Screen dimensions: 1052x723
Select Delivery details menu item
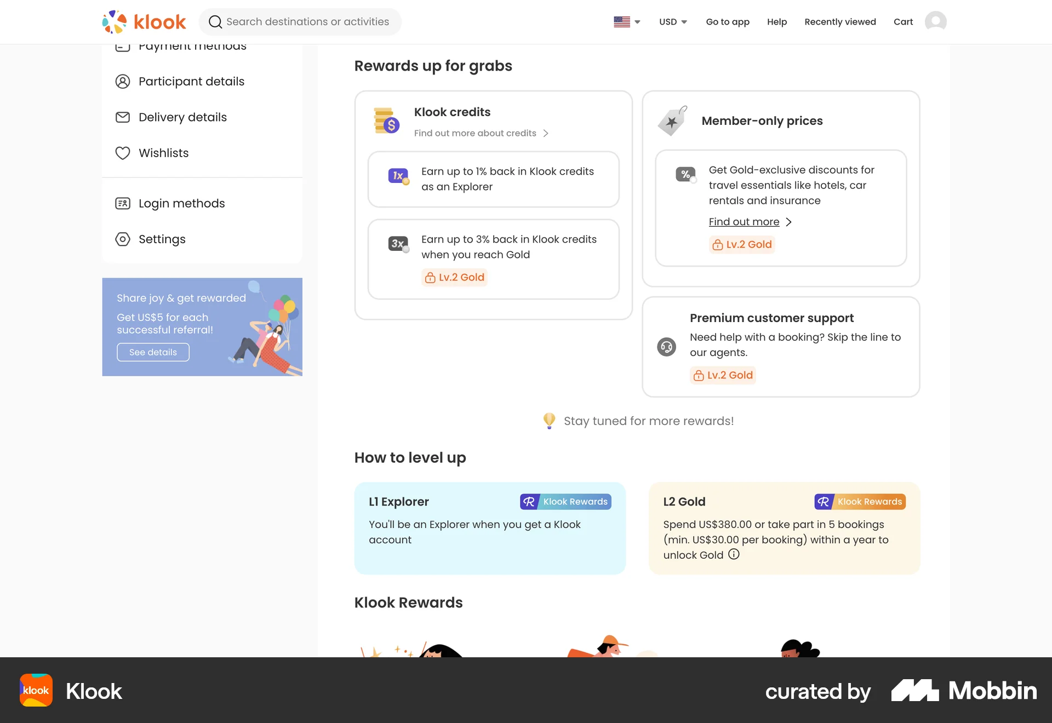[x=182, y=117]
